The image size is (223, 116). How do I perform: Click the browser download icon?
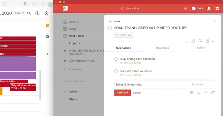click(x=25, y=3)
